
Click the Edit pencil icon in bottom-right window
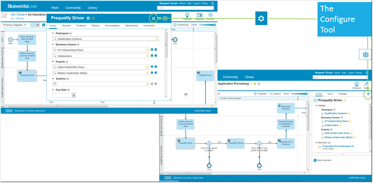tap(365, 84)
